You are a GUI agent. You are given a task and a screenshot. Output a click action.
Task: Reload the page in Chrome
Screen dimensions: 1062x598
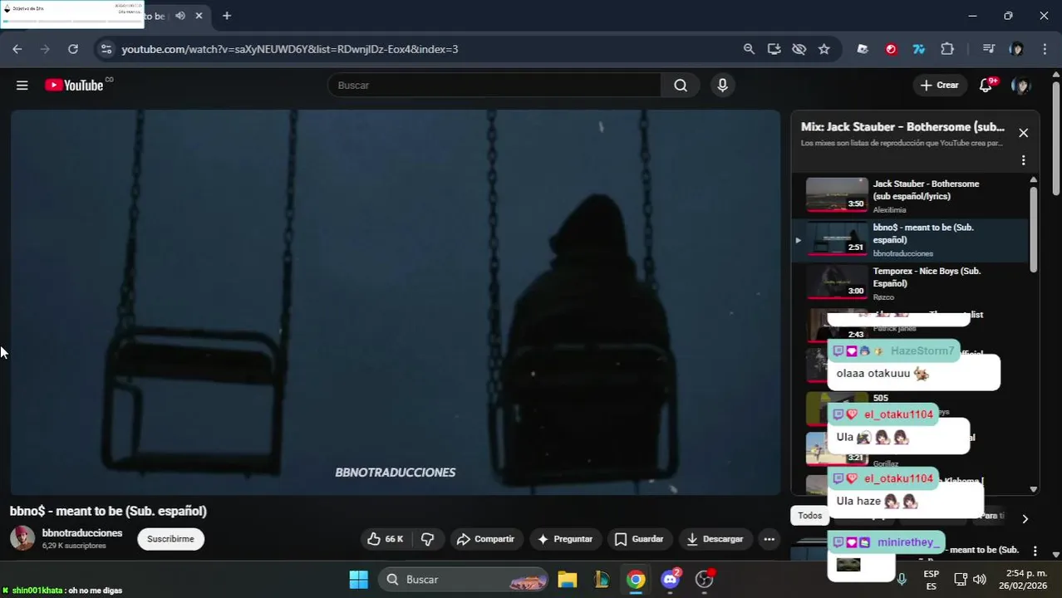tap(73, 49)
